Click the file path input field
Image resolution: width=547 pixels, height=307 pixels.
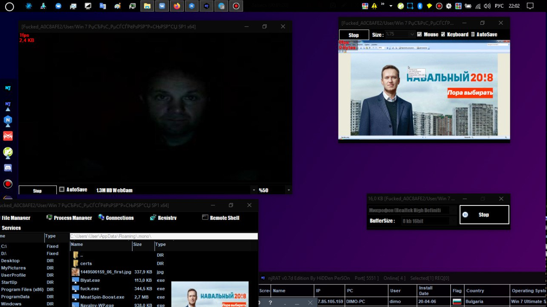(164, 236)
